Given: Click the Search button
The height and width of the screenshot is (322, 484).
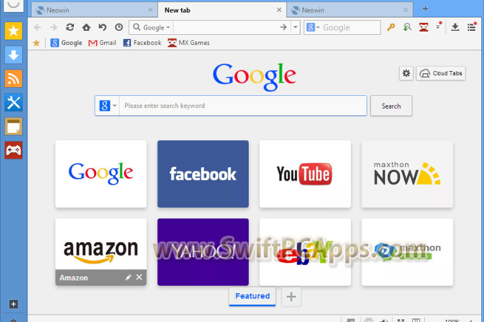Looking at the screenshot, I should (391, 106).
